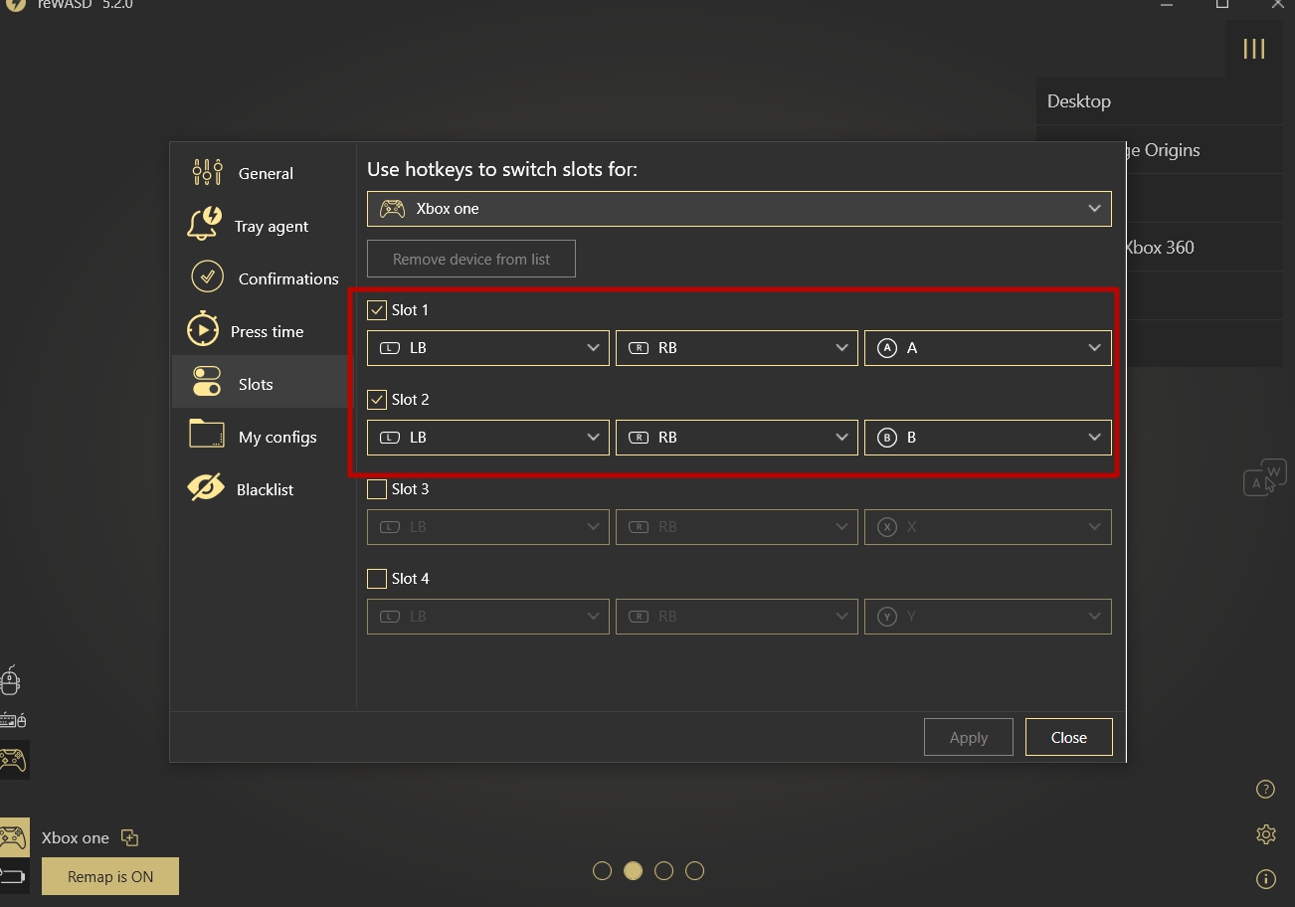
Task: Click the info icon at bottom right
Action: 1265,878
